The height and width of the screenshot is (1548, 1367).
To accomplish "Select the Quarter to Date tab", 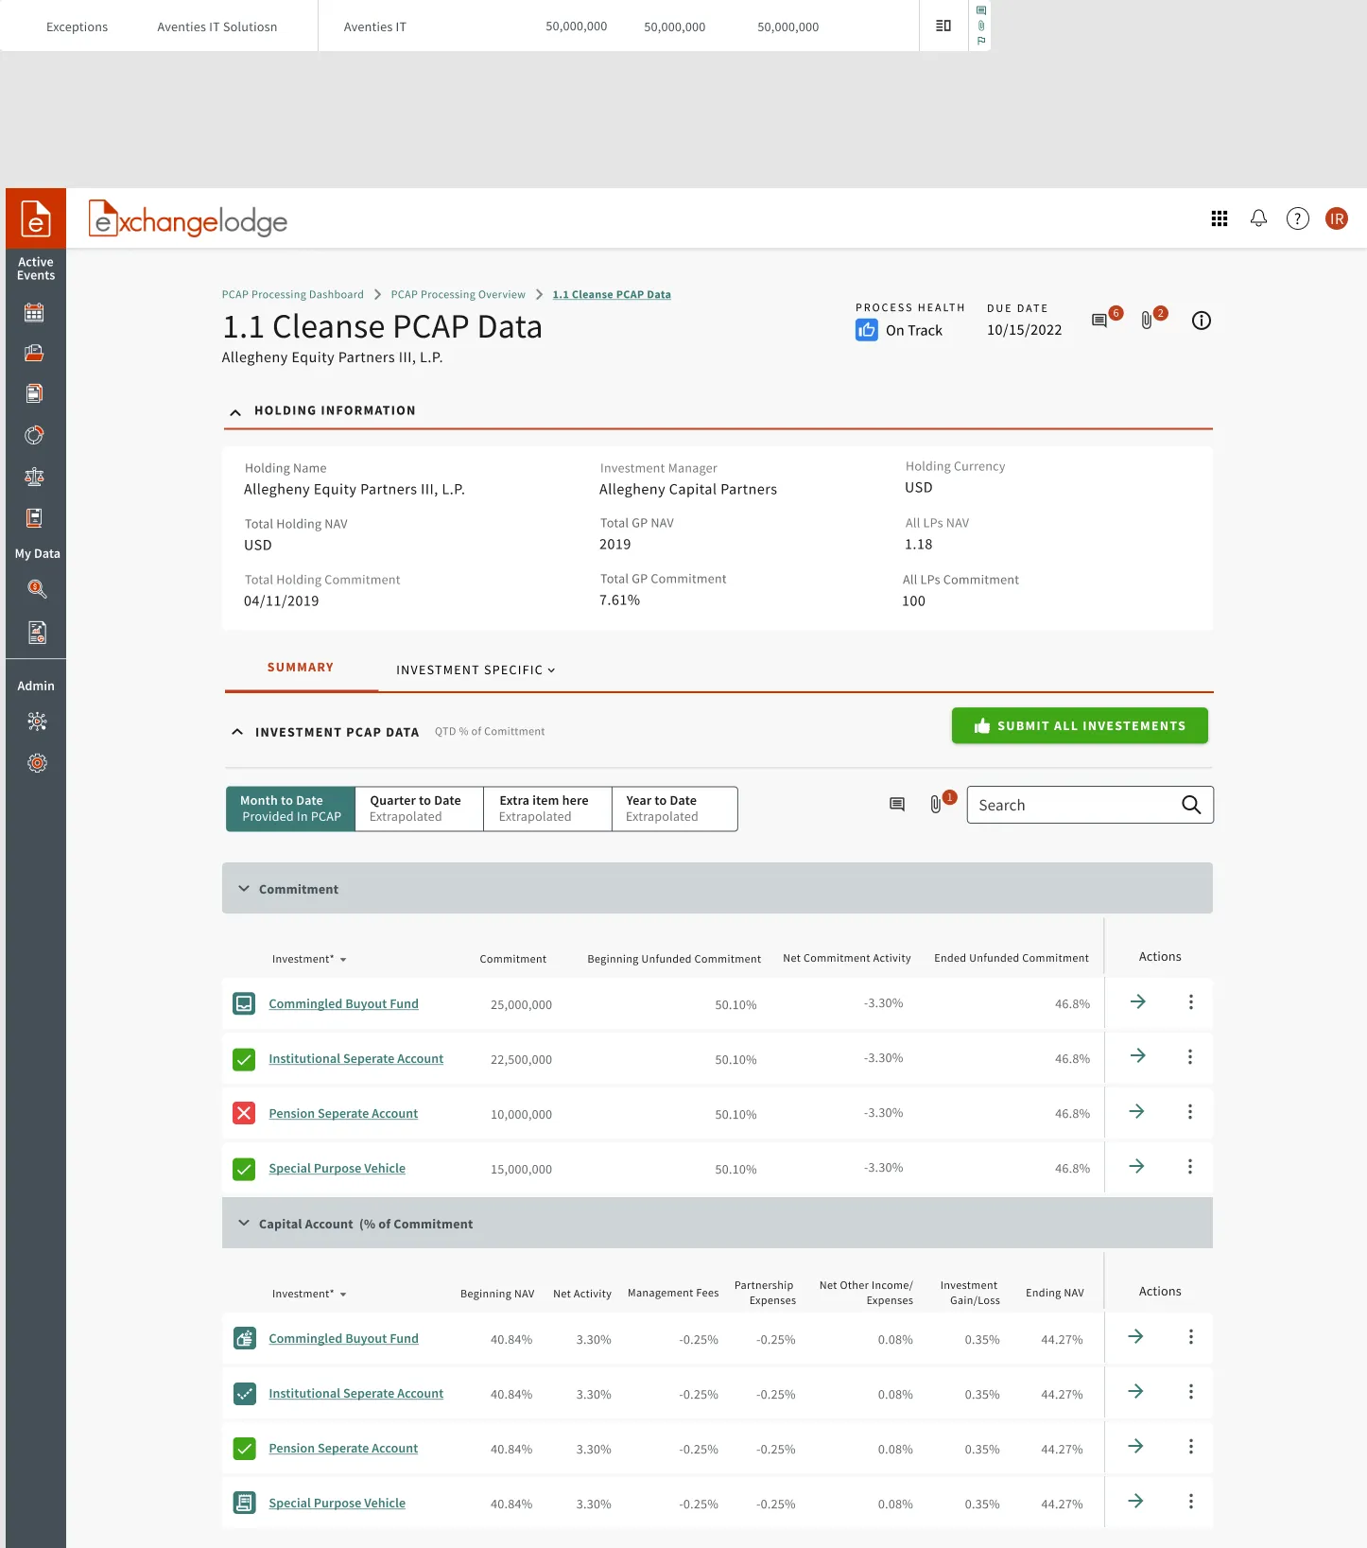I will pos(419,809).
